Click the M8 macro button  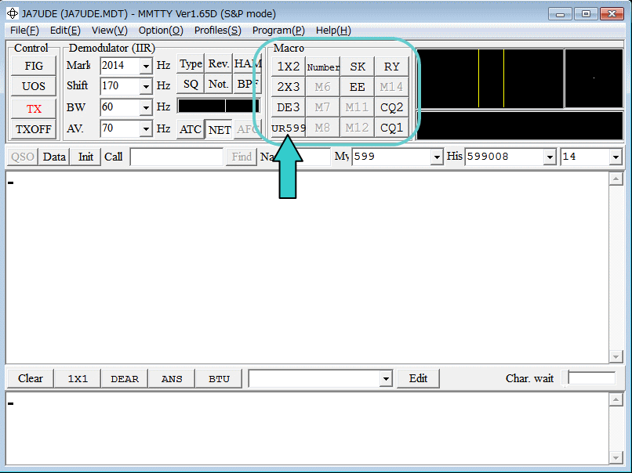[x=323, y=128]
